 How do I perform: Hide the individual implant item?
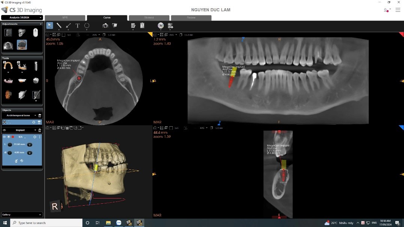pos(4,137)
